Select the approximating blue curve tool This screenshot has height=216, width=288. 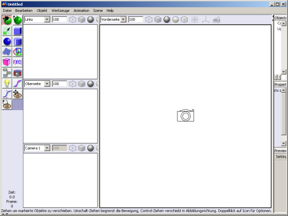pyautogui.click(x=7, y=94)
